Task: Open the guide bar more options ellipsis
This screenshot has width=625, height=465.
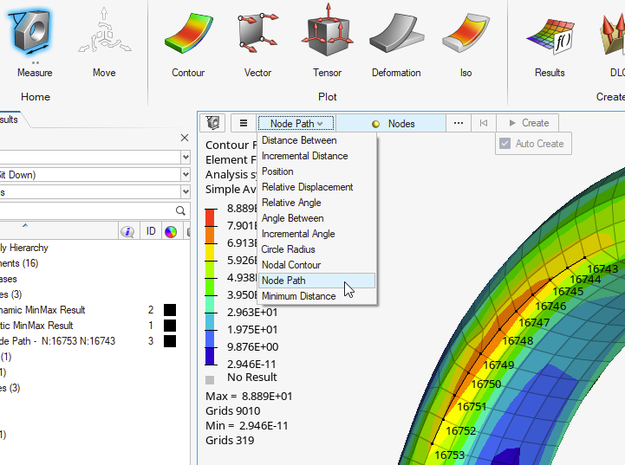Action: coord(459,123)
